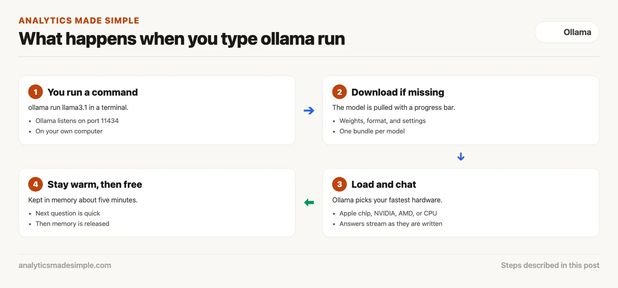Click the step 1 number badge
Image resolution: width=618 pixels, height=288 pixels.
(36, 92)
